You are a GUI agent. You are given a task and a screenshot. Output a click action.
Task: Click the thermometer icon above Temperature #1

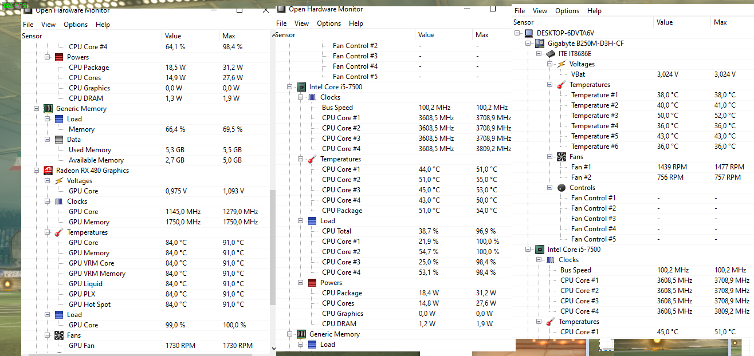tap(561, 85)
